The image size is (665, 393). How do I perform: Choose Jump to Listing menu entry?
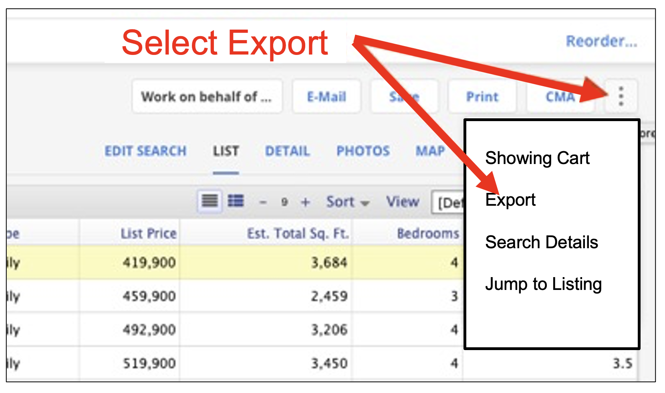pyautogui.click(x=543, y=284)
